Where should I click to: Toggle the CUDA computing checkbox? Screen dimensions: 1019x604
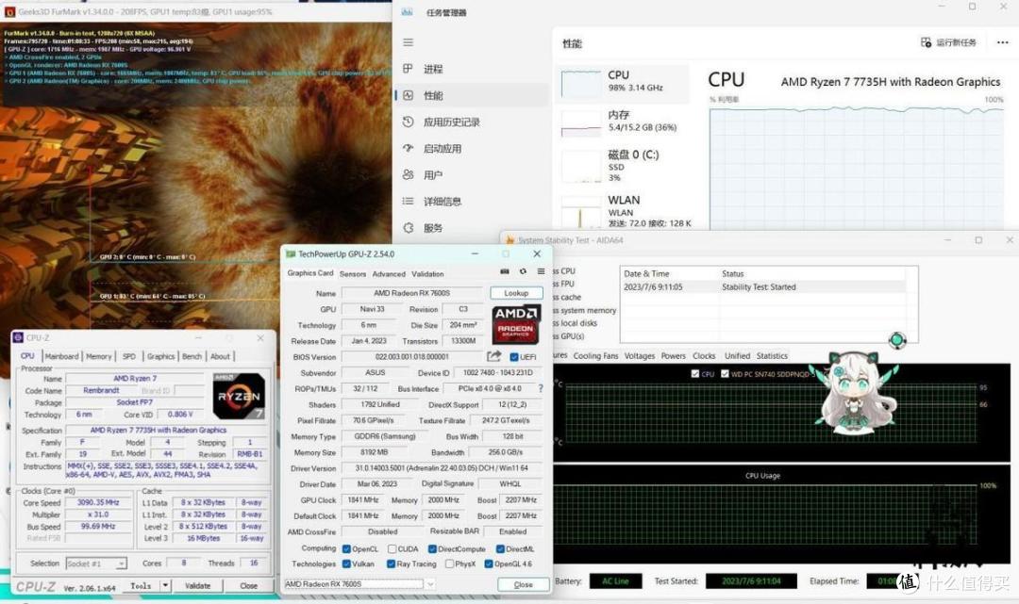tap(392, 548)
